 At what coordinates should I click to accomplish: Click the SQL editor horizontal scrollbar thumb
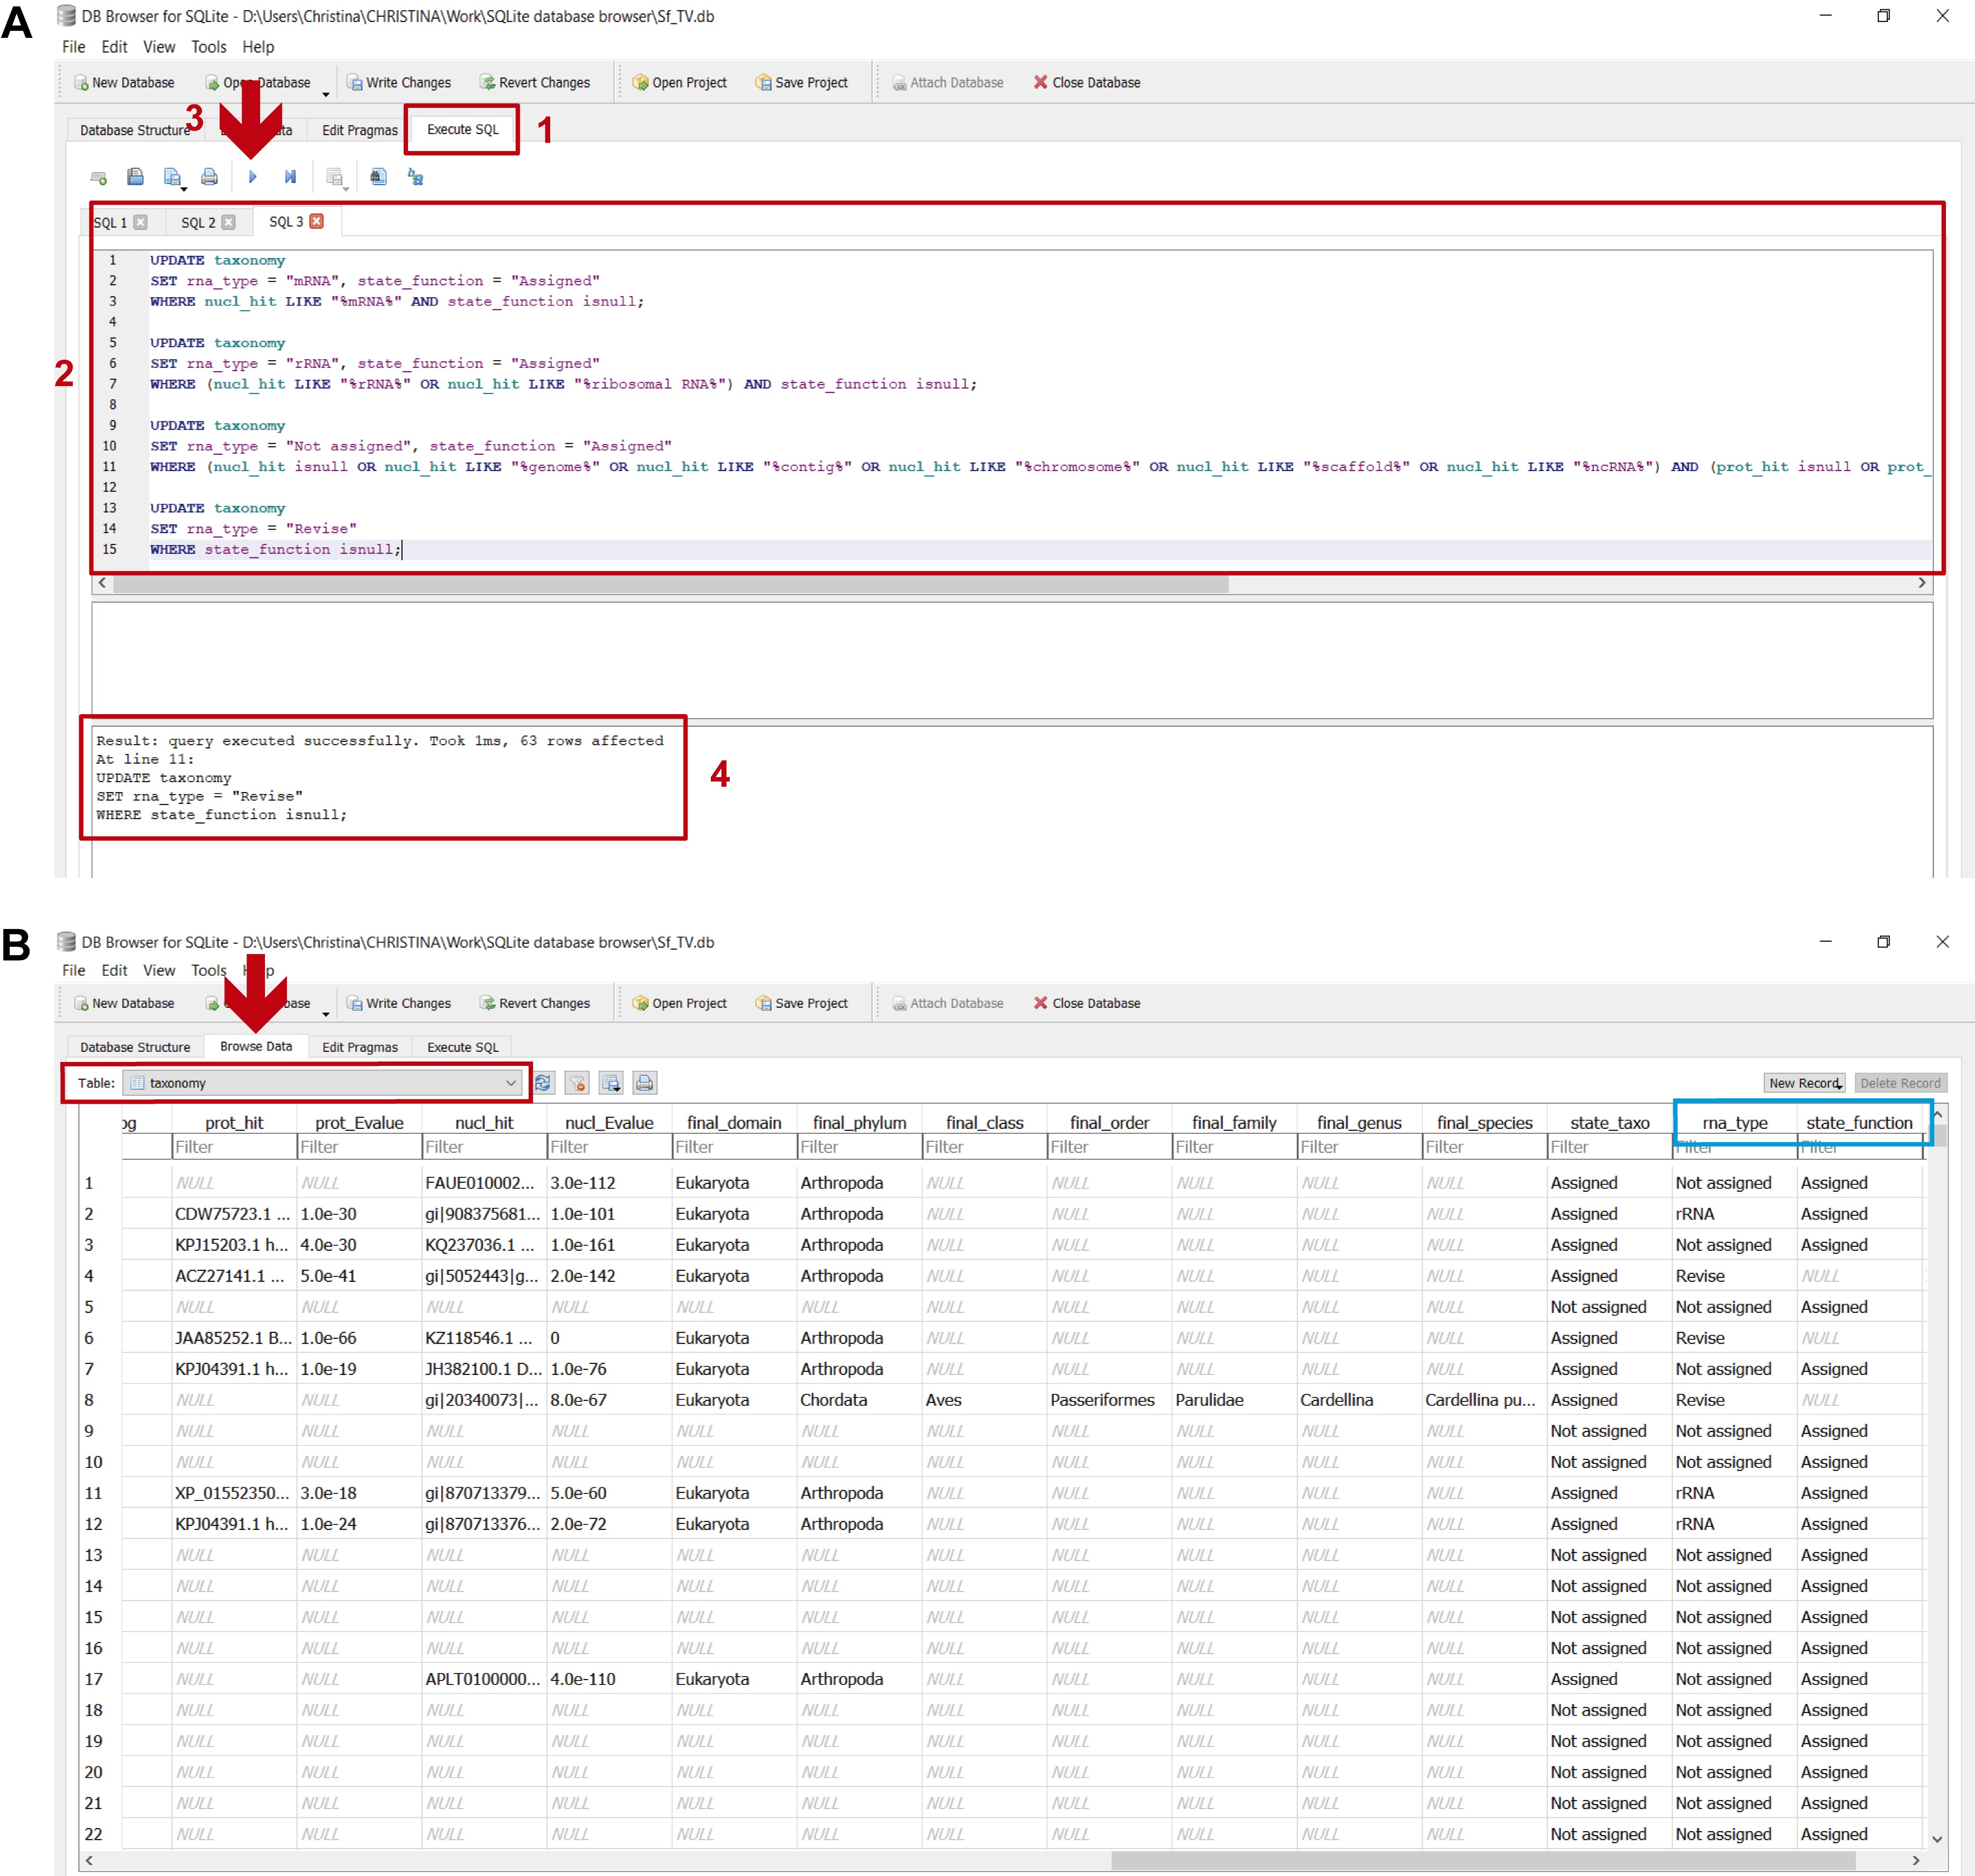point(671,584)
